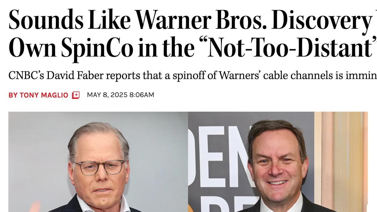The image size is (377, 212).
Task: Click the word 'CNBC's' in the subheadline
Action: click(x=26, y=75)
